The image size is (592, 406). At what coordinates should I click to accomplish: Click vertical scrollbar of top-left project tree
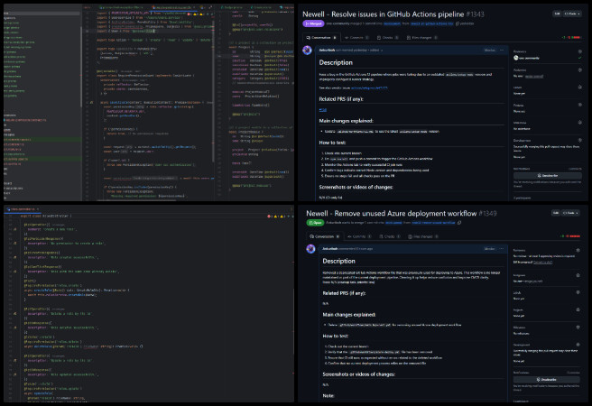[81, 66]
